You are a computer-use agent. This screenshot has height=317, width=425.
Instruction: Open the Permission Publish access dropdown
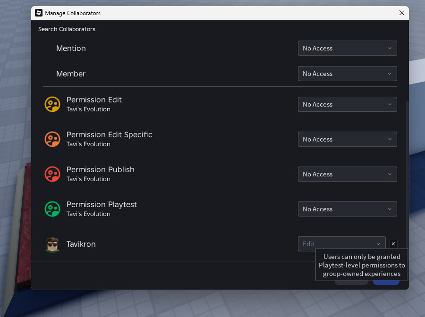(x=347, y=174)
